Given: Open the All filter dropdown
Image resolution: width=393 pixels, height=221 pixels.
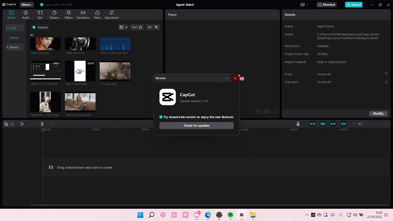Looking at the screenshot, I should (x=153, y=27).
